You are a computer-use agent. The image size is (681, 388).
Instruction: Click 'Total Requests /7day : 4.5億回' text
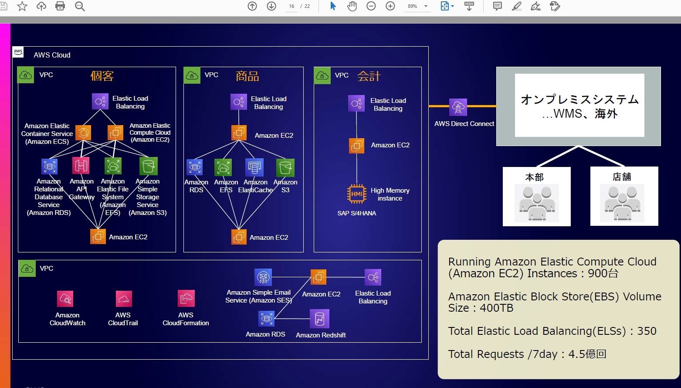coord(527,354)
